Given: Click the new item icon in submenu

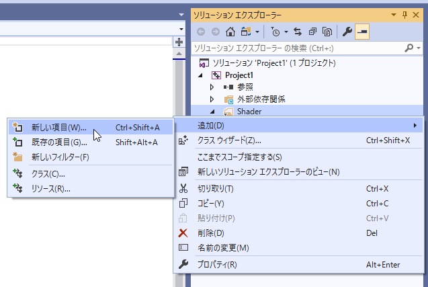Looking at the screenshot, I should tap(17, 127).
